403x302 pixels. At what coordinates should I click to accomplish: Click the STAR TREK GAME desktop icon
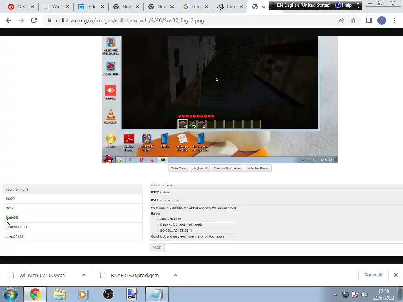[x=147, y=142]
